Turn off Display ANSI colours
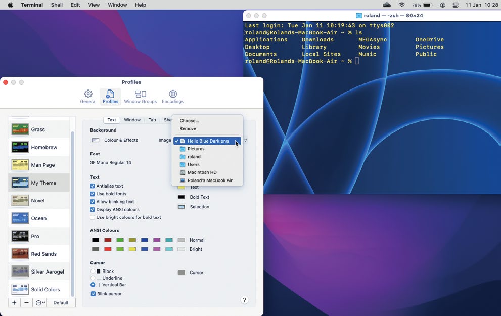This screenshot has width=501, height=316. tap(93, 210)
